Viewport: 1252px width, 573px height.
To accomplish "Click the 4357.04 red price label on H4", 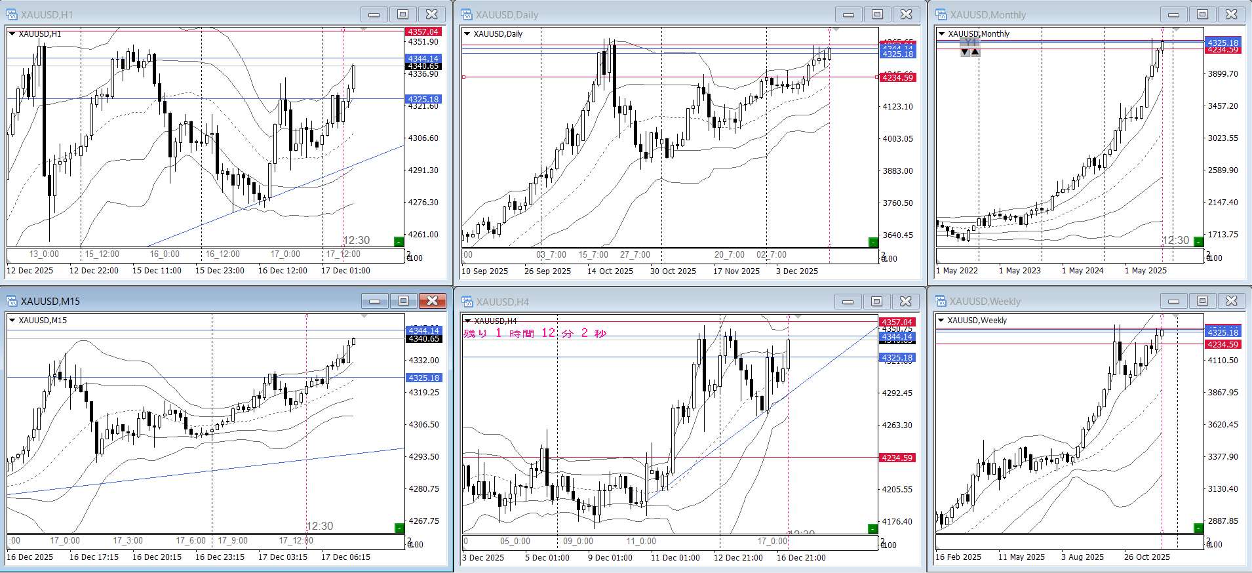I will point(896,322).
